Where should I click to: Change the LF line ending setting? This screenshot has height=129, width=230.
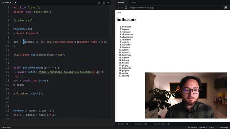click(x=216, y=128)
